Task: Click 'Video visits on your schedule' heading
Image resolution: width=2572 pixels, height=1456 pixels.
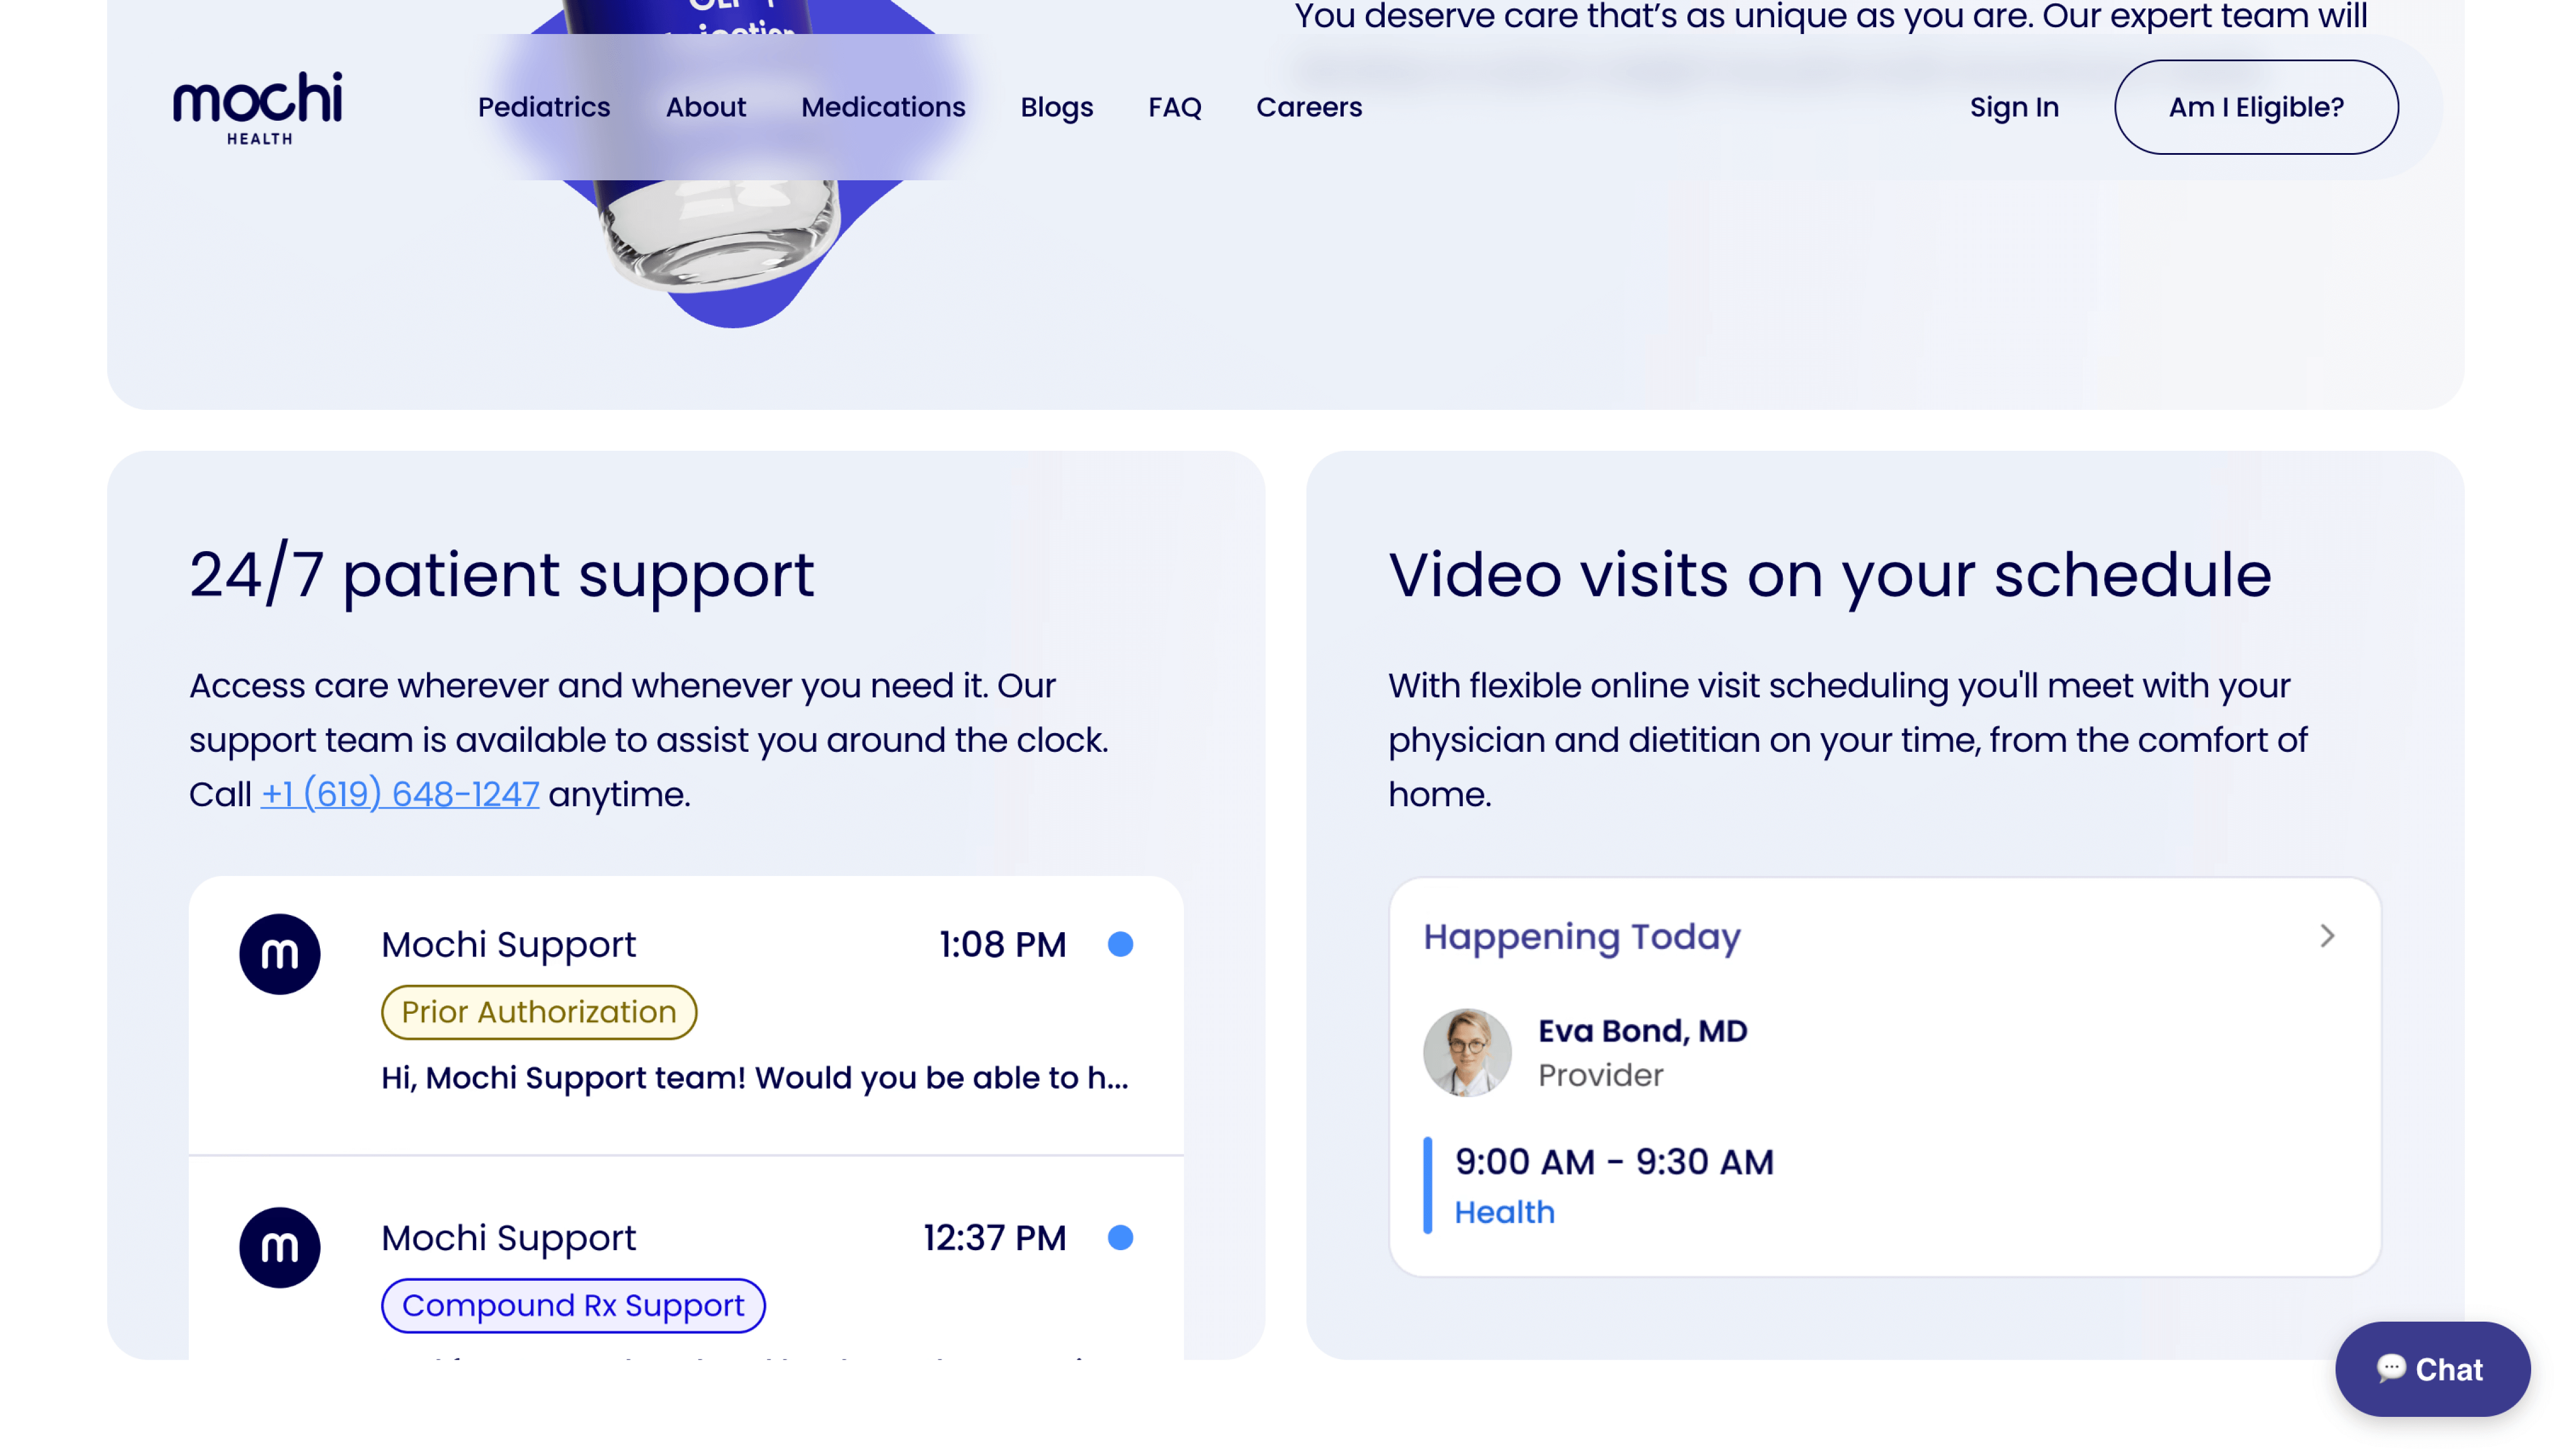Action: 1830,575
